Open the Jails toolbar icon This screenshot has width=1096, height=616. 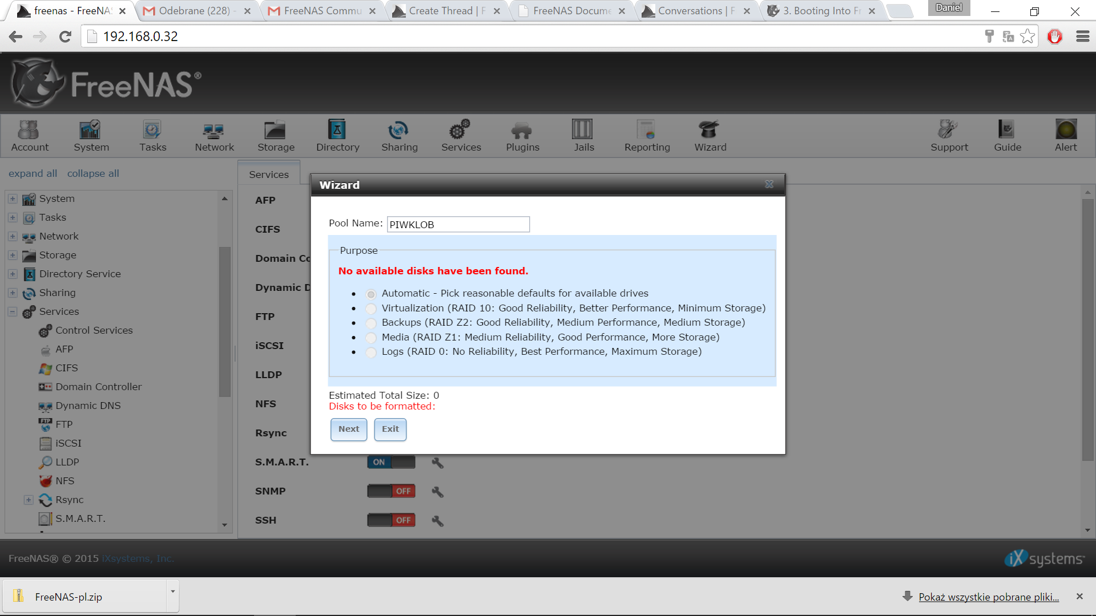pyautogui.click(x=583, y=136)
